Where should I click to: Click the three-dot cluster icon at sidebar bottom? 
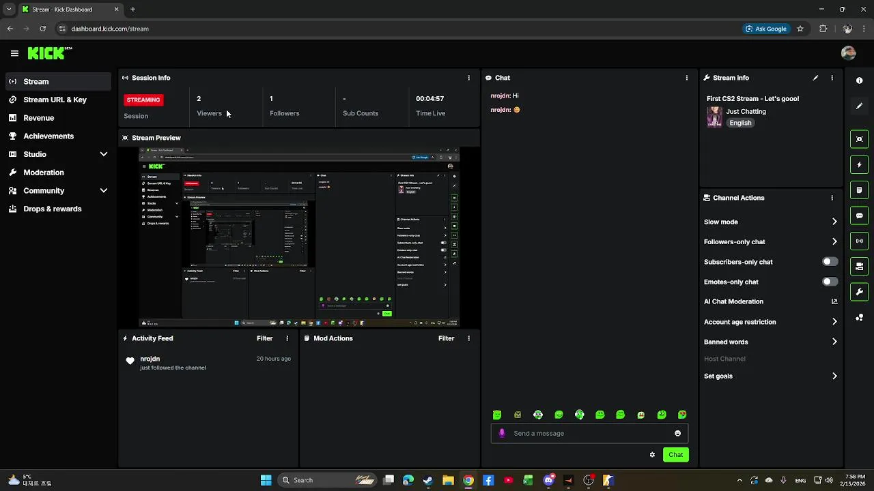pyautogui.click(x=859, y=317)
